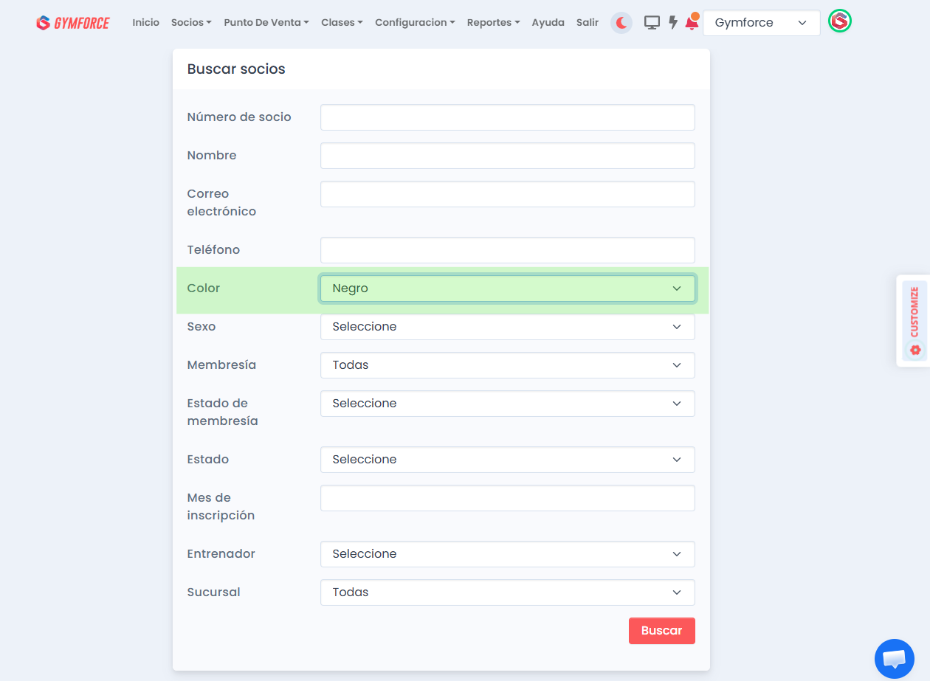
Task: Open notifications via the bell icon
Action: pyautogui.click(x=692, y=23)
